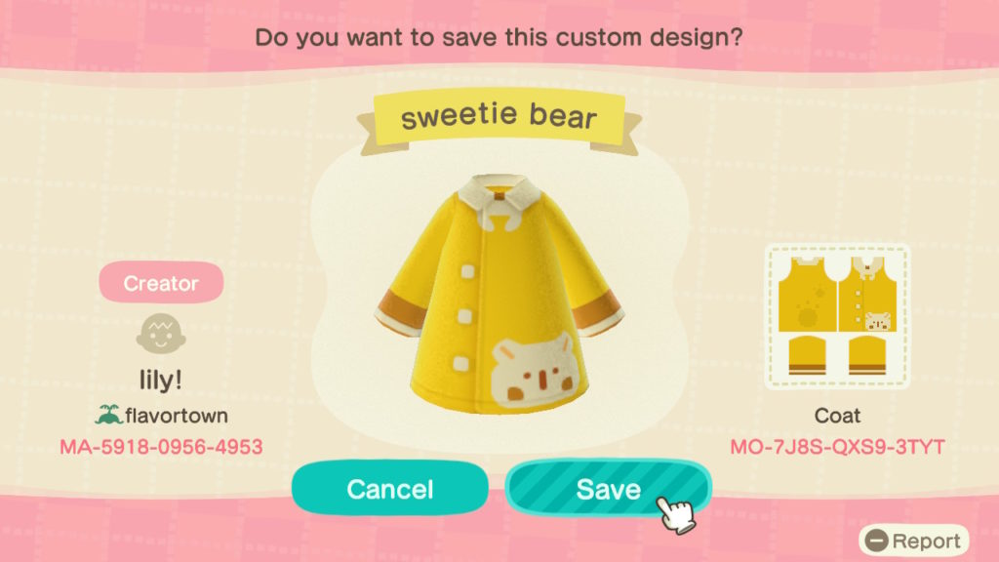Image resolution: width=999 pixels, height=562 pixels.
Task: Click the creator face avatar icon
Action: (x=161, y=334)
